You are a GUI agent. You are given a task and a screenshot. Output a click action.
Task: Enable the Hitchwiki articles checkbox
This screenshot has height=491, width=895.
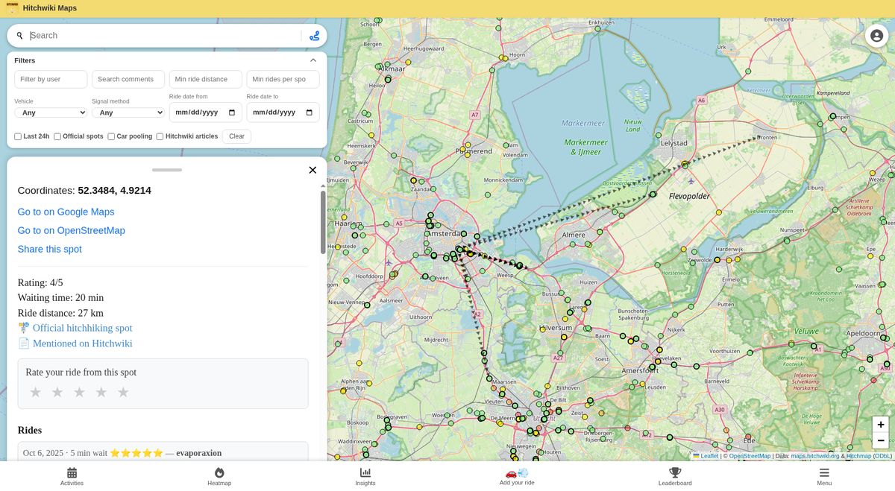[x=160, y=136]
